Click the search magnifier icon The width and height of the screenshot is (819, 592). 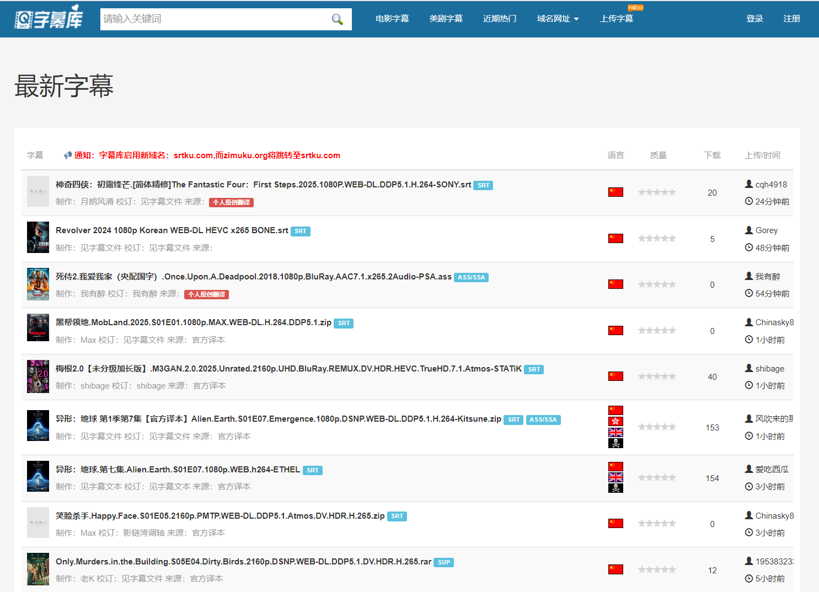click(x=337, y=19)
